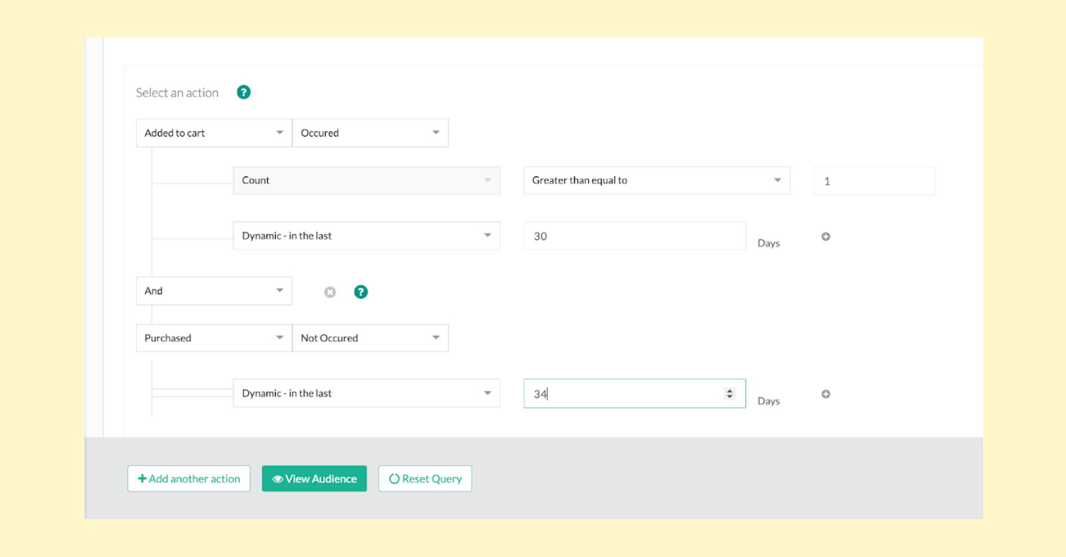Open the Not Occured dropdown
The width and height of the screenshot is (1066, 557).
point(370,338)
